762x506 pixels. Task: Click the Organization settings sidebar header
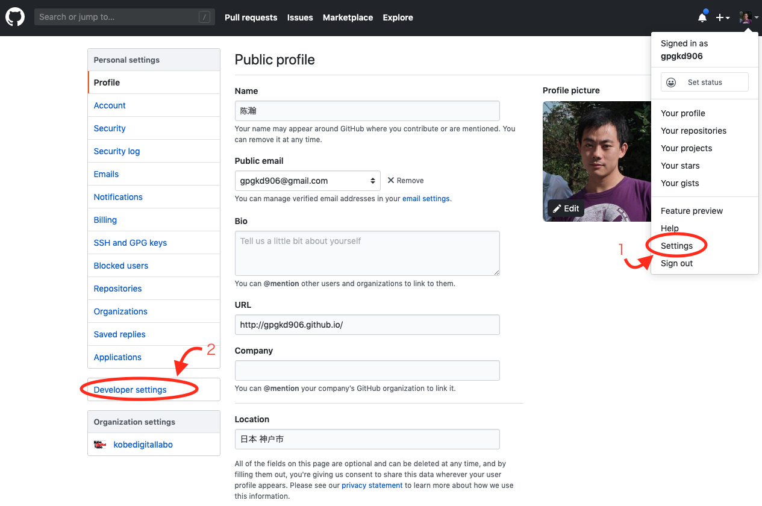(x=154, y=422)
